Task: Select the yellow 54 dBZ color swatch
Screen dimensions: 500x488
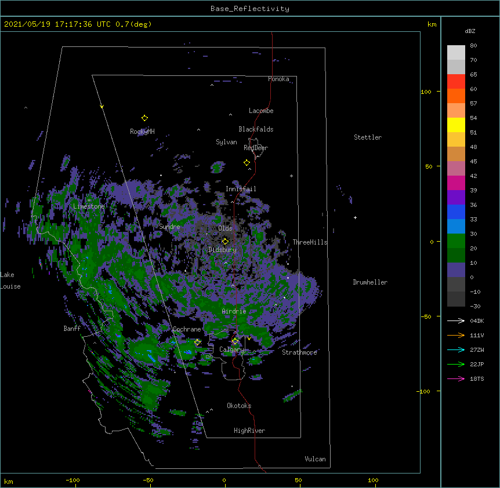Action: tap(456, 125)
